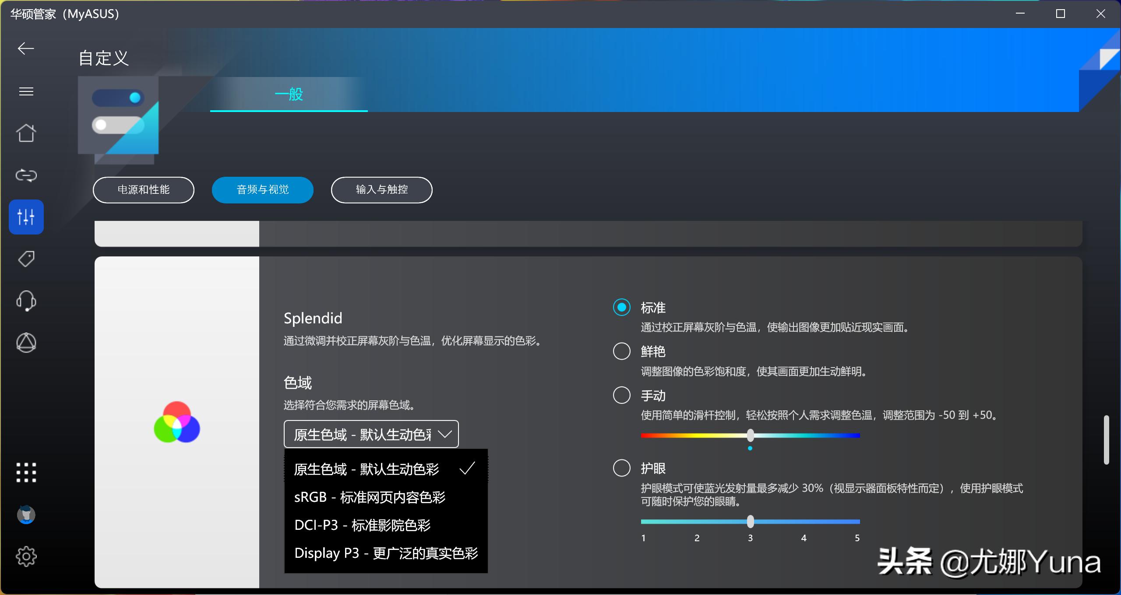The width and height of the screenshot is (1121, 595).
Task: Click the promotions tag icon in sidebar
Action: click(26, 259)
